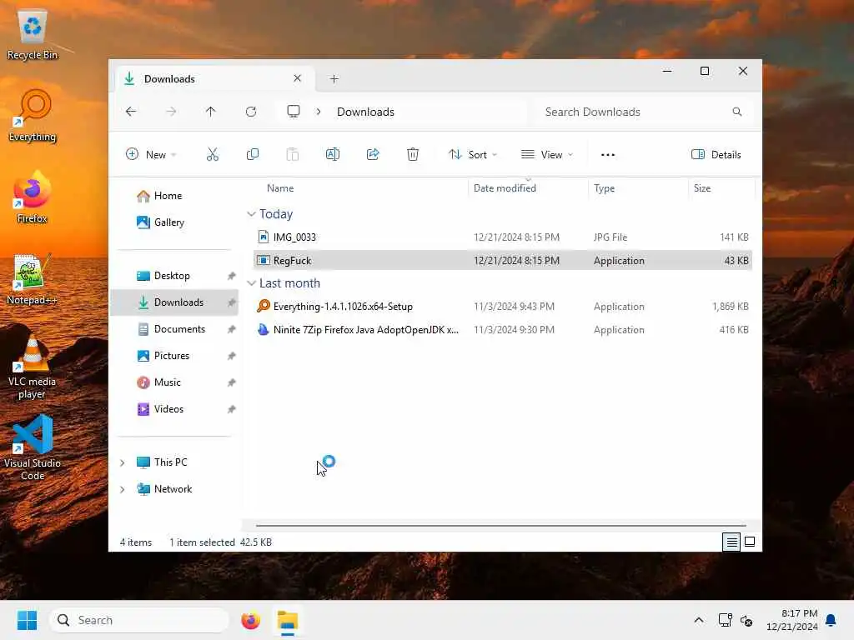This screenshot has height=640, width=854.
Task: Click Downloads in the address bar
Action: click(365, 112)
